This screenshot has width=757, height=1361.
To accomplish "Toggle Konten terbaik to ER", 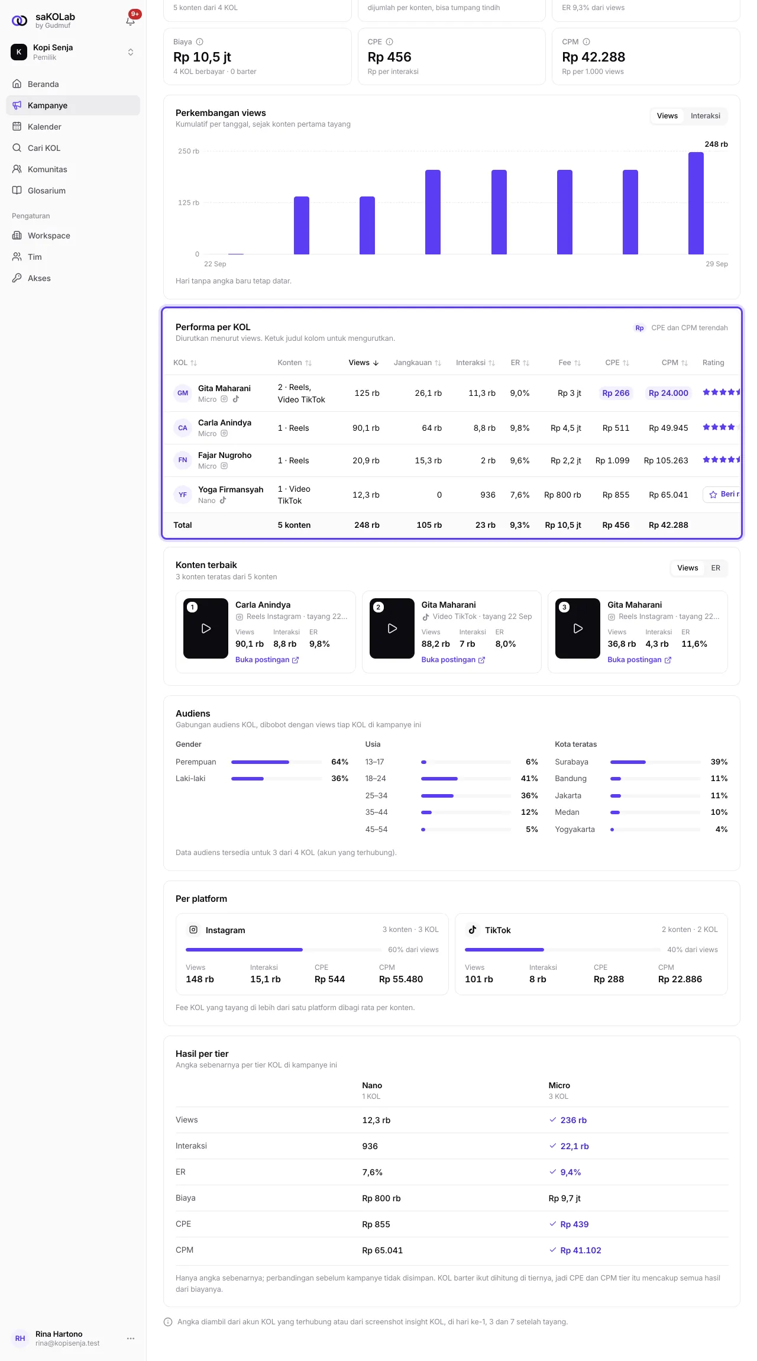I will [x=716, y=568].
